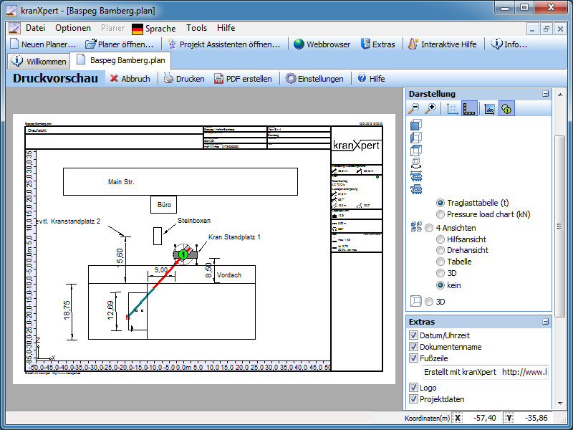The image size is (573, 430).
Task: Collapse the Extras panel
Action: [545, 322]
